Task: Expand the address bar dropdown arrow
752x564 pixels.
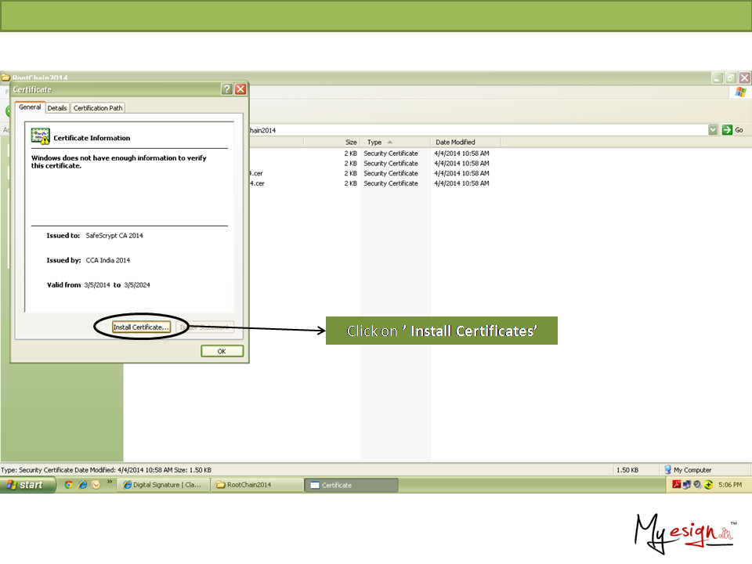Action: (713, 130)
